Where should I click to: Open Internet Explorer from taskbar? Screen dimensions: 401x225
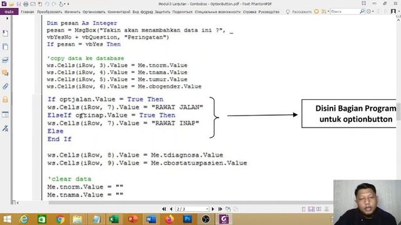(24, 219)
